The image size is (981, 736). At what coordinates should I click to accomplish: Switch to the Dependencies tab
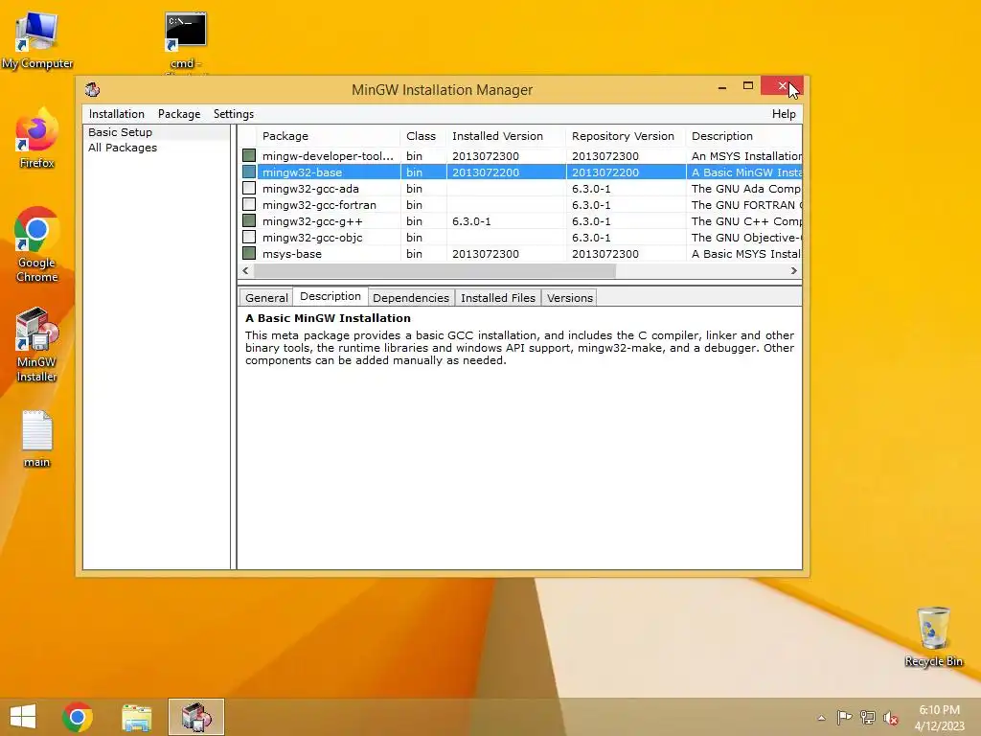point(411,298)
